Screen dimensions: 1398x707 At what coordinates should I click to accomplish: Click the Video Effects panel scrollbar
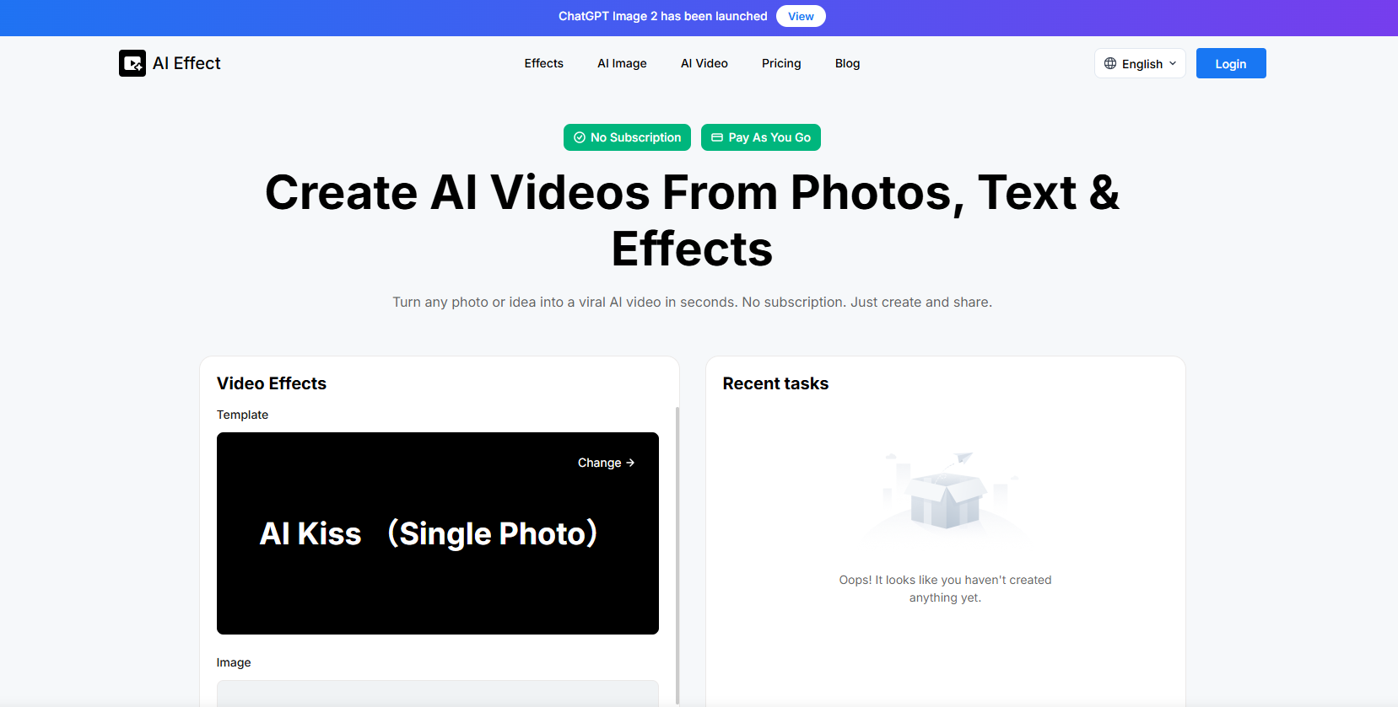(677, 548)
